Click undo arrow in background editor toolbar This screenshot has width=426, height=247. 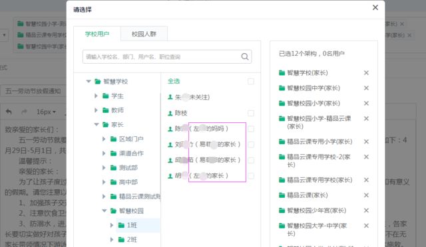9,112
